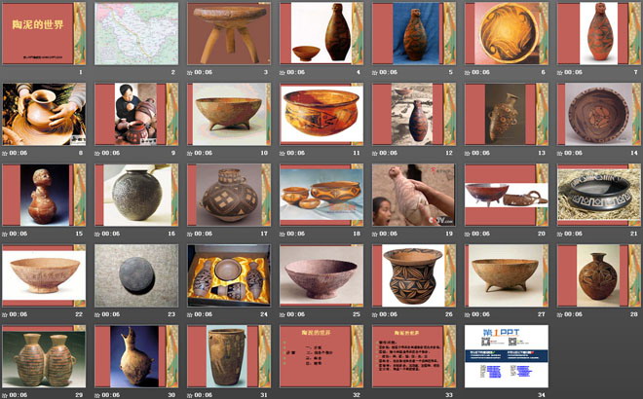
Task: Select slide 32 text outline thumbnail
Action: pos(321,356)
